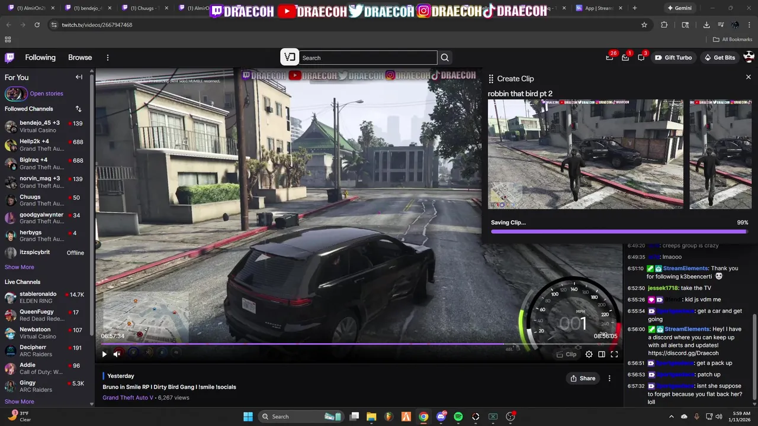The width and height of the screenshot is (758, 426).
Task: Open Chrome extensions puzzle icon
Action: point(664,25)
